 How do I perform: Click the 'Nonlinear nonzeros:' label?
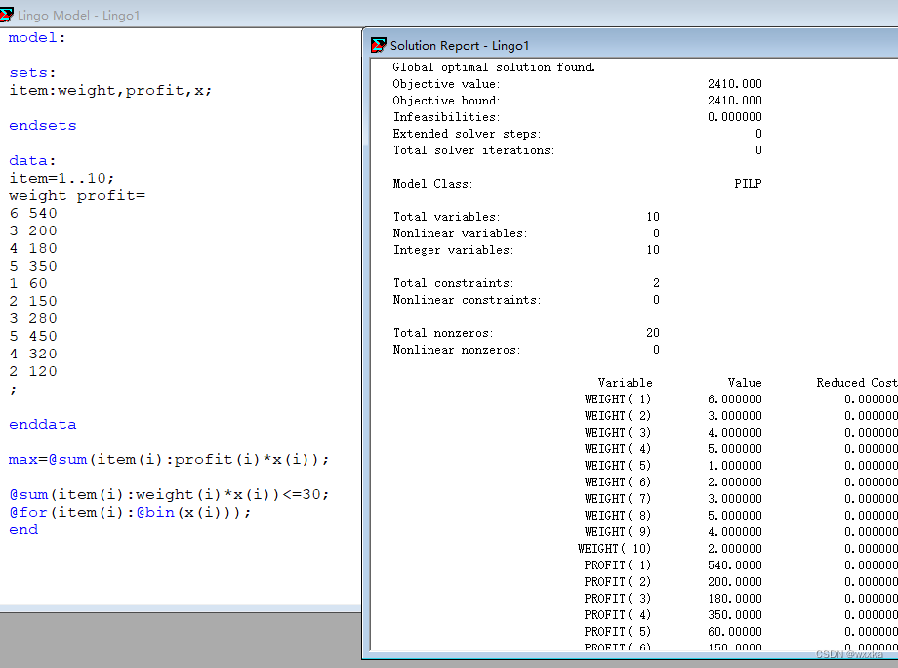[x=457, y=350]
